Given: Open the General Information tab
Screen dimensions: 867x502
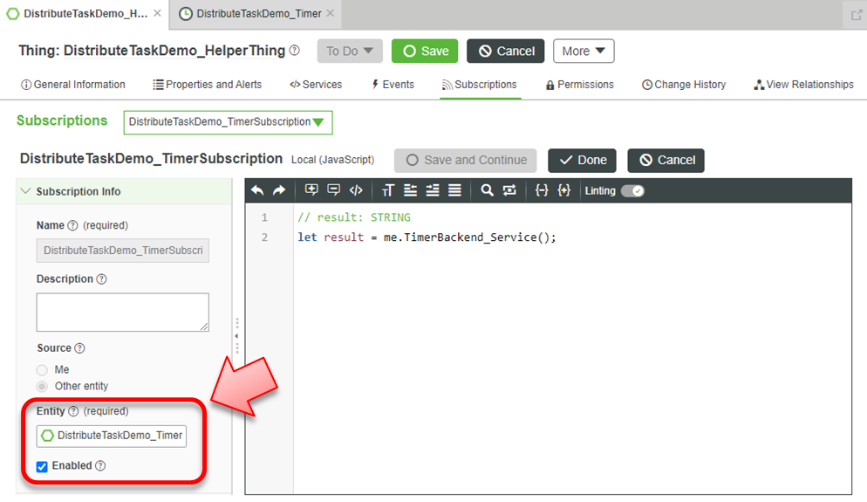Looking at the screenshot, I should coord(73,85).
